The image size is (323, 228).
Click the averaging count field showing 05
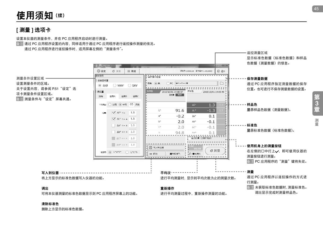coord(131,104)
